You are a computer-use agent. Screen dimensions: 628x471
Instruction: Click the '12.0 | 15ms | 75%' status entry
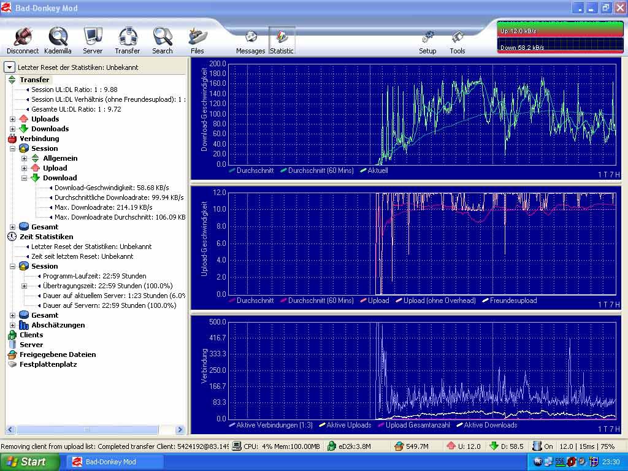coord(587,446)
